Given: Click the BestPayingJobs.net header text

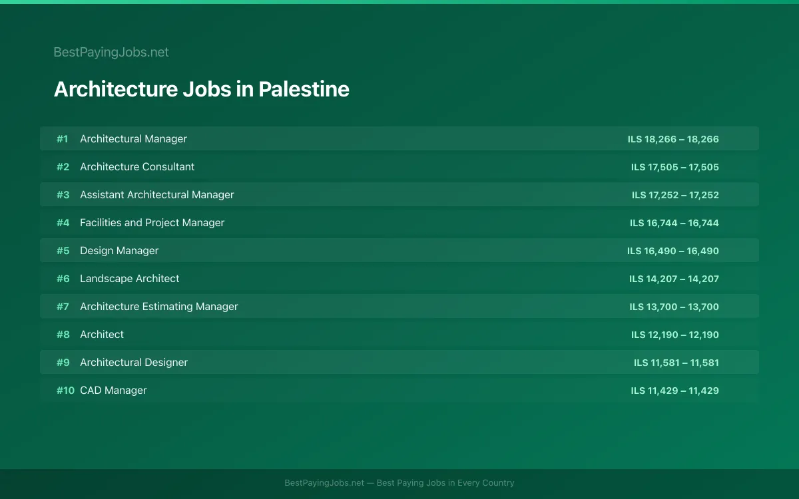Looking at the screenshot, I should pyautogui.click(x=111, y=52).
